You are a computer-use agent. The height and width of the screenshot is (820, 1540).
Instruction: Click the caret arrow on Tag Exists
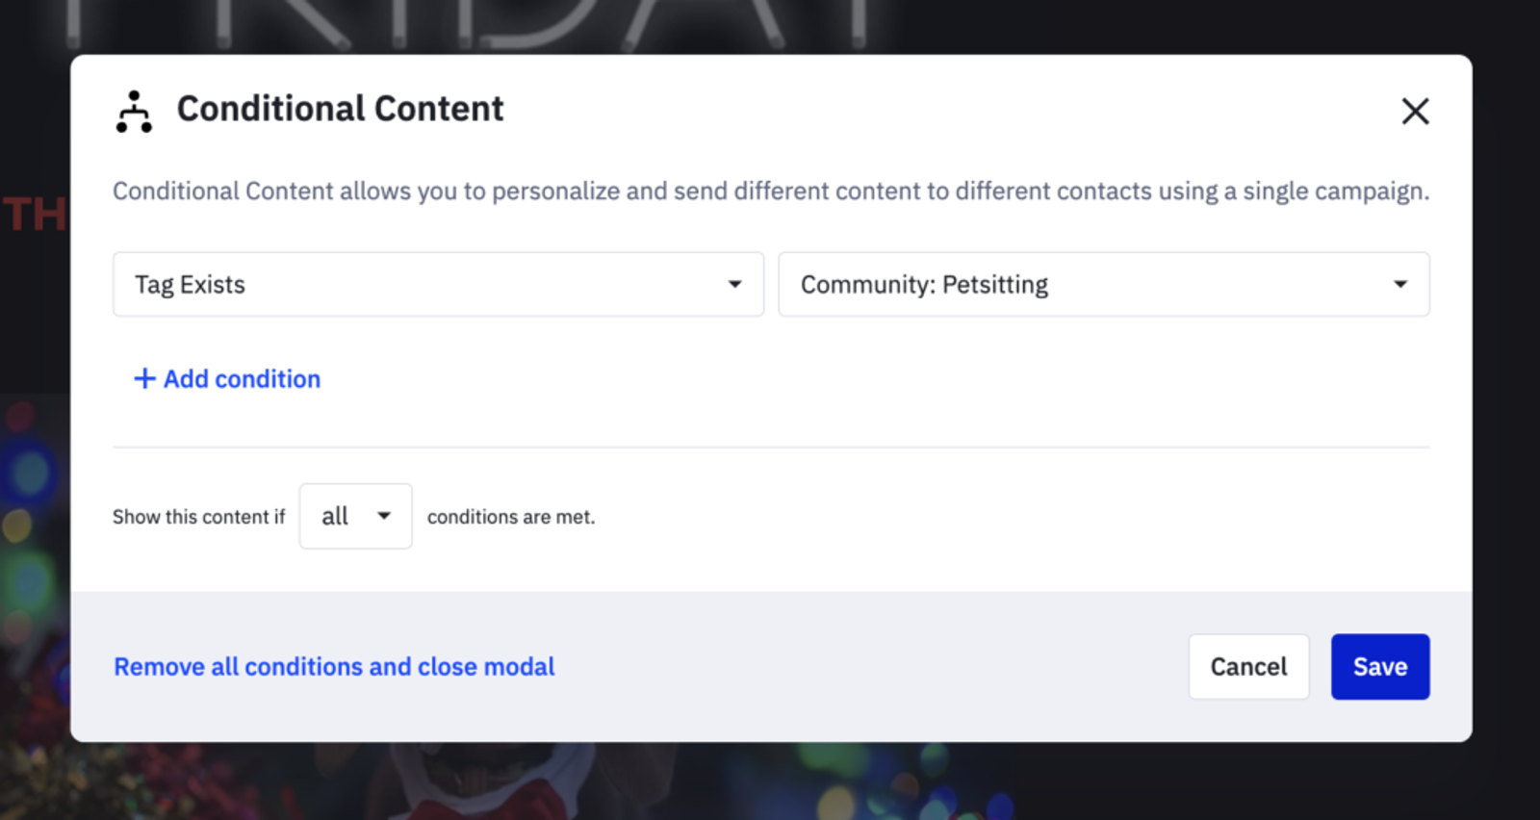pyautogui.click(x=734, y=285)
